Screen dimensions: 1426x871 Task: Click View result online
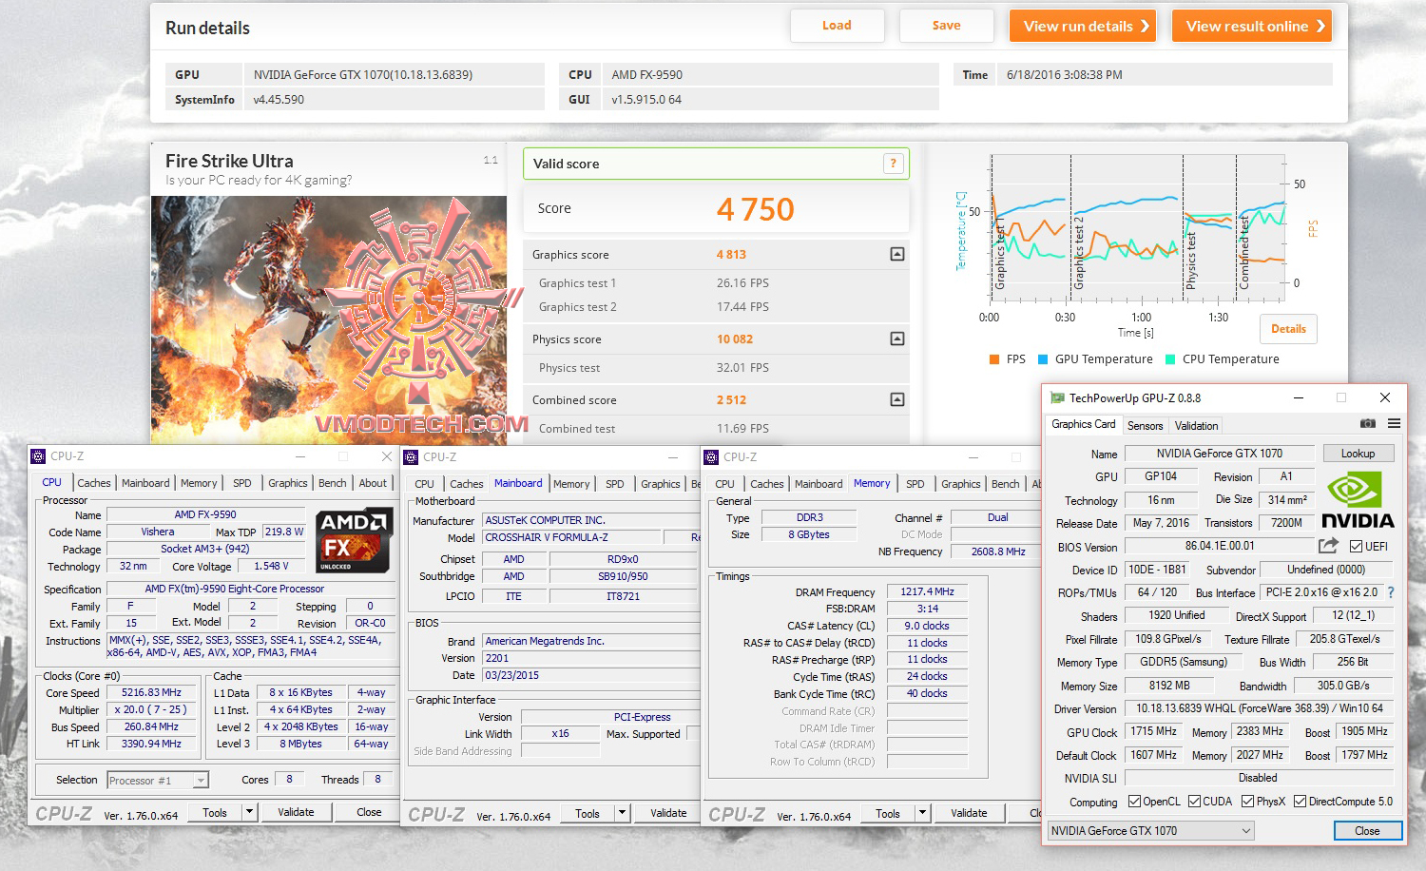(x=1252, y=26)
